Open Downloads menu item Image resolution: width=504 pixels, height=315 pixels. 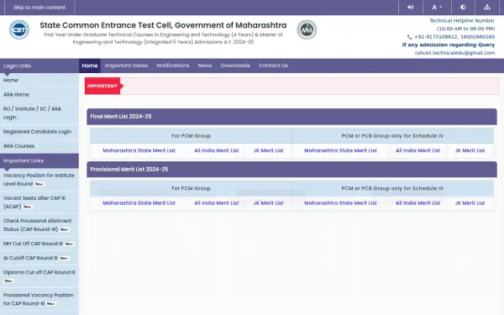(x=235, y=66)
